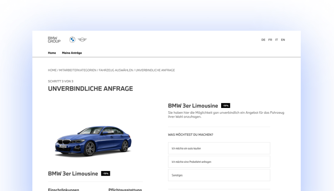Click 'WAS MÖCHTEST DU MACHEN?' label

[190, 135]
